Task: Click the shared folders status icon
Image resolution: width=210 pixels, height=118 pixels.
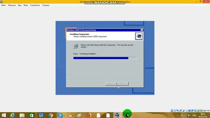Action: click(186, 110)
